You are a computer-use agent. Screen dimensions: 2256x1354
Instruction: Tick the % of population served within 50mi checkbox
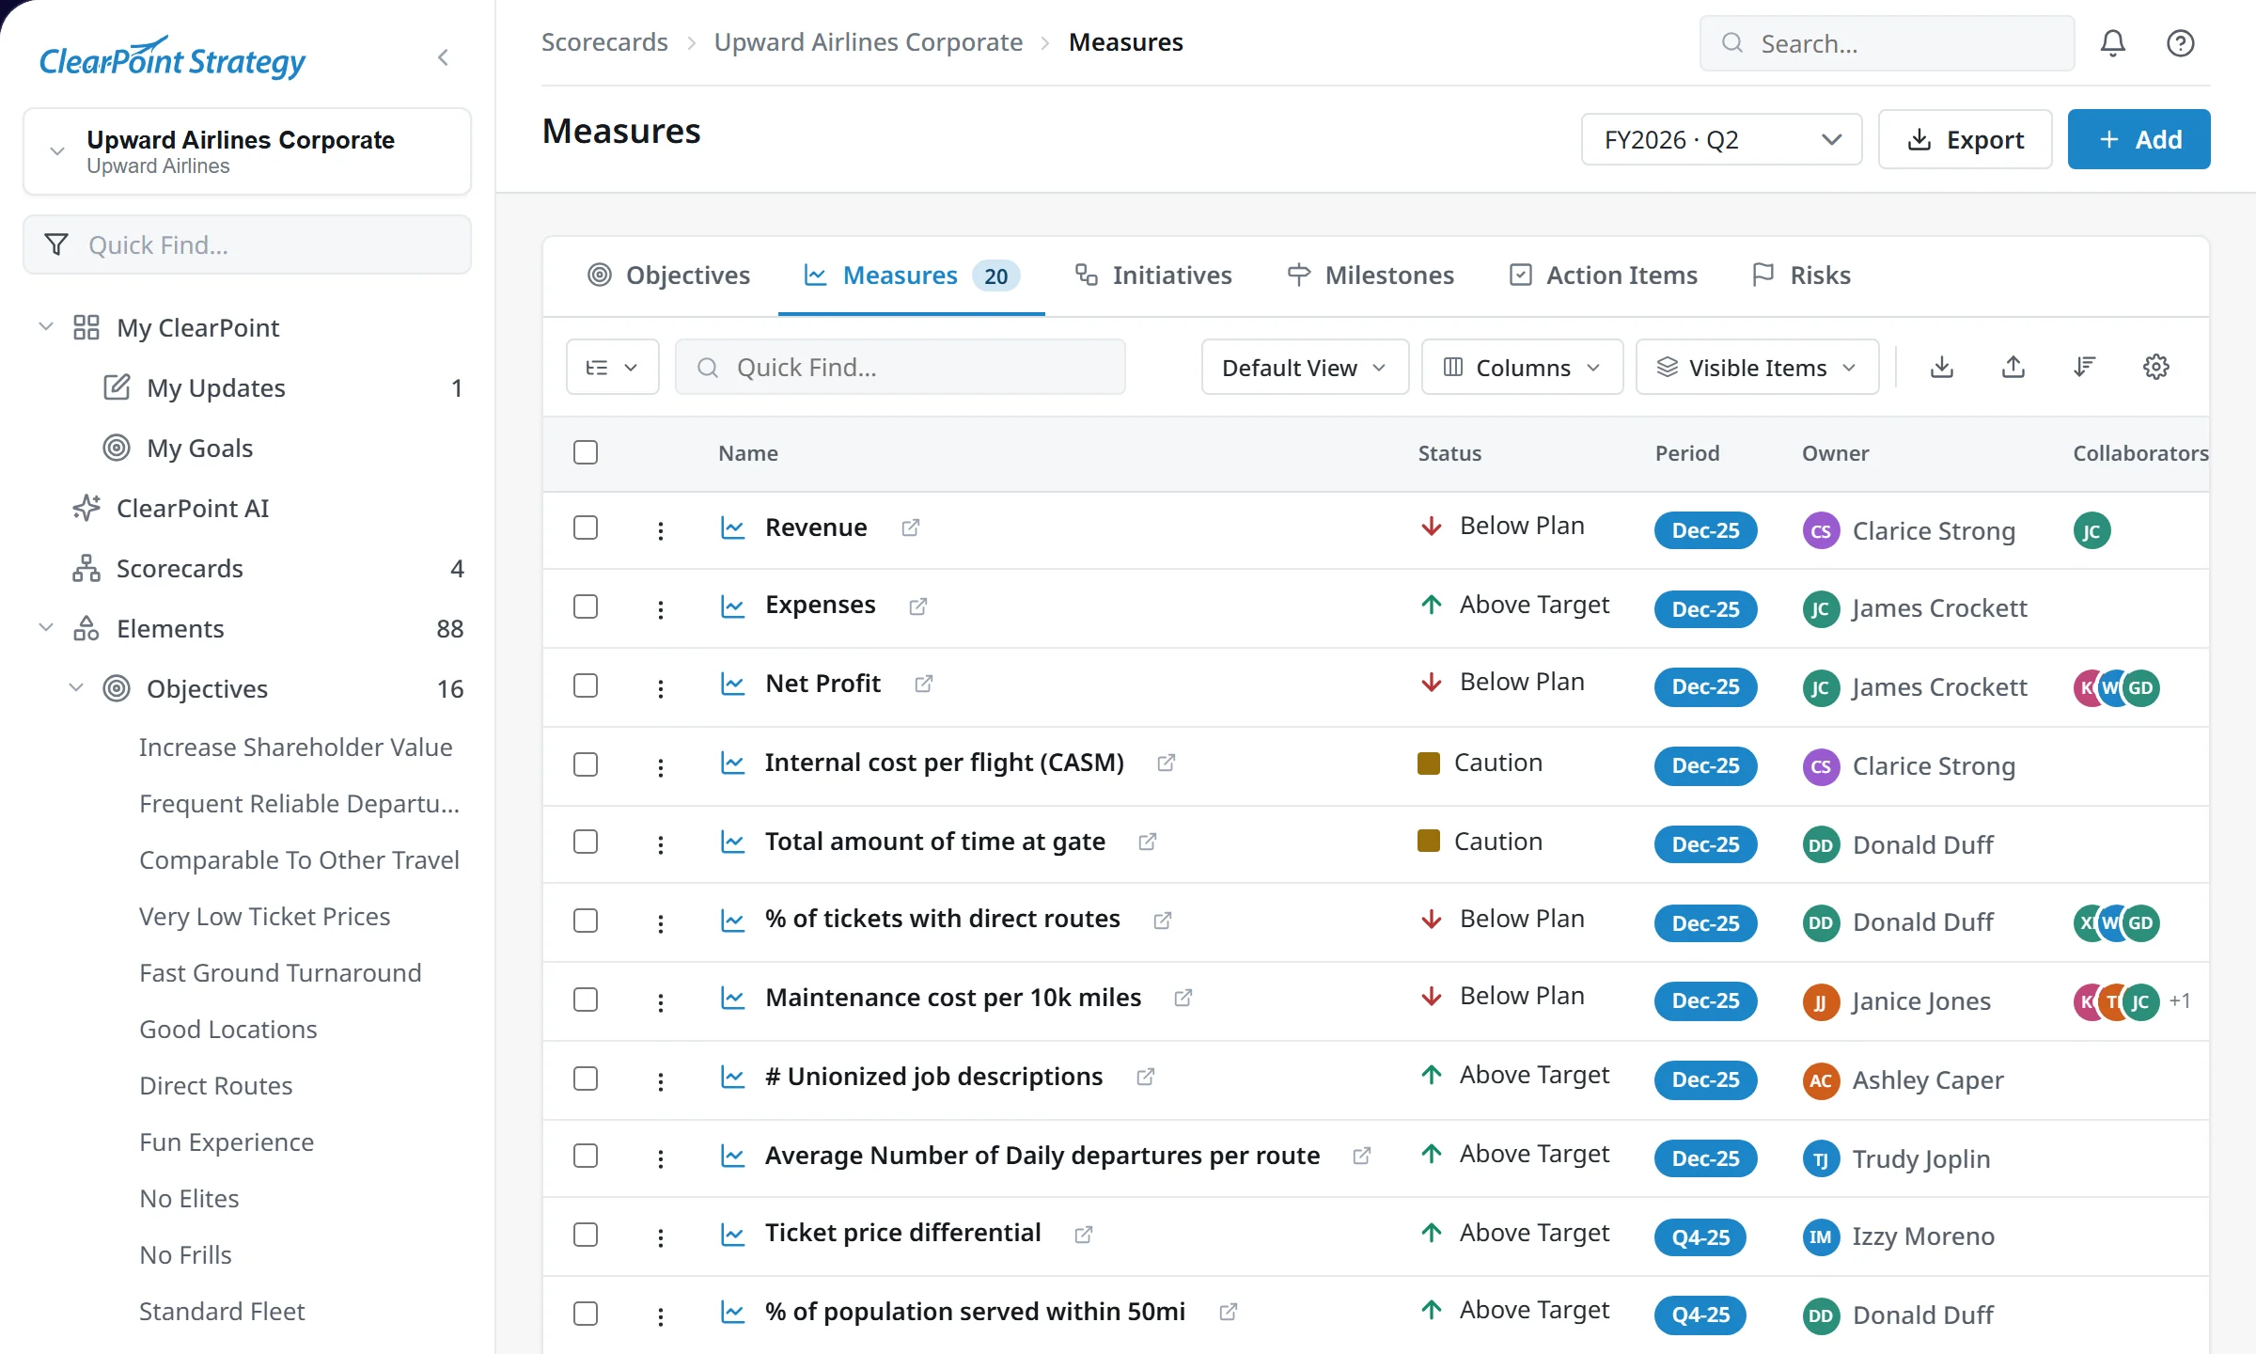(586, 1314)
